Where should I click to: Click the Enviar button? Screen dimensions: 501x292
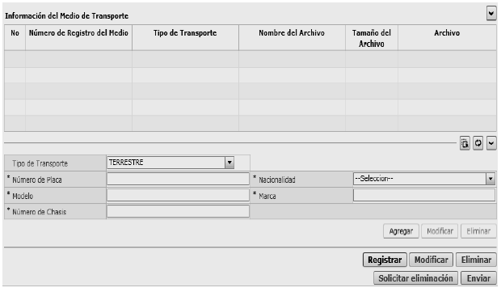(x=478, y=278)
